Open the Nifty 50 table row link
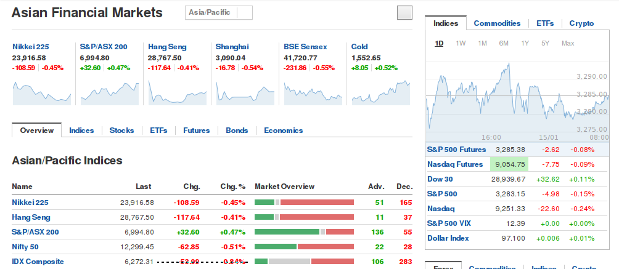Viewport: 619px width, 269px height. [25, 247]
